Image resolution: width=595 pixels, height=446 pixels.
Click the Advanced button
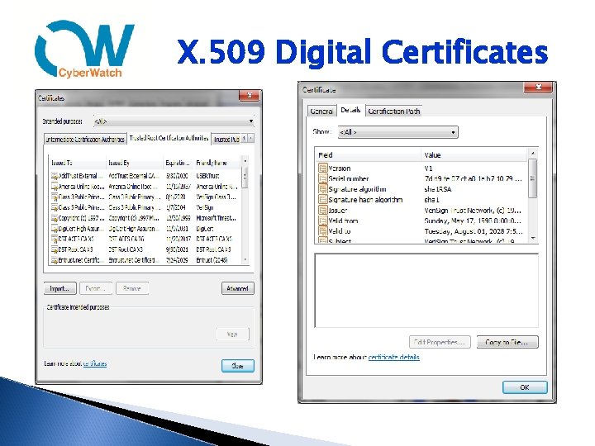[x=237, y=288]
